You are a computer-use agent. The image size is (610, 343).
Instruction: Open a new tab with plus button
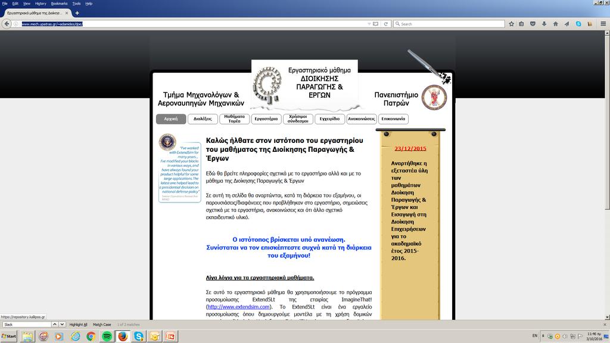click(x=77, y=13)
